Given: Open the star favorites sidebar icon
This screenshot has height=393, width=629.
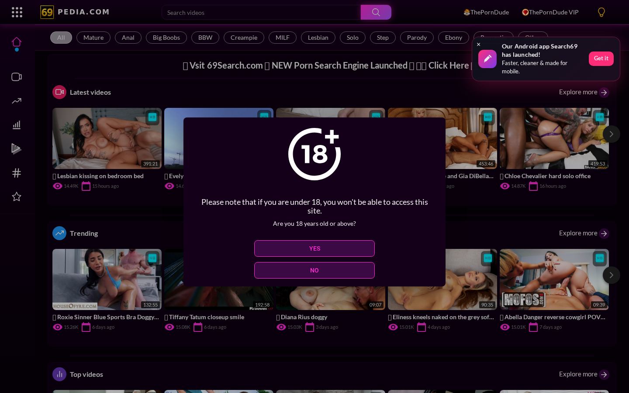Looking at the screenshot, I should tap(17, 196).
